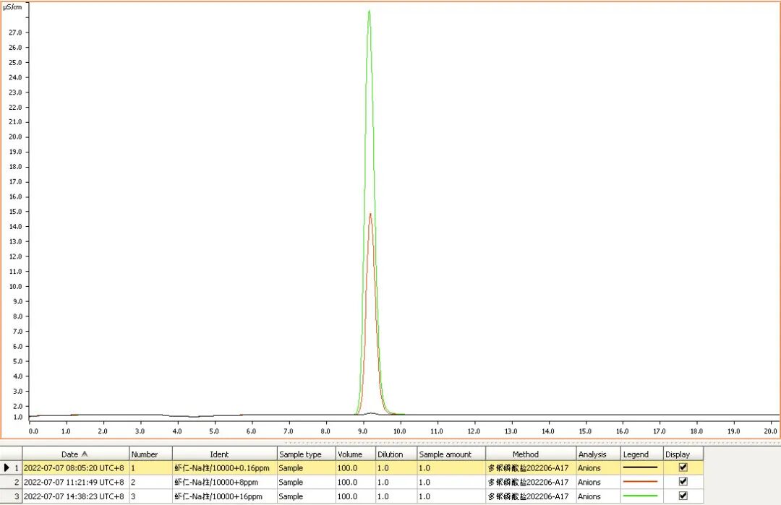This screenshot has width=781, height=505.
Task: Click Method cell 202206-A17 in row 3
Action: [x=531, y=496]
